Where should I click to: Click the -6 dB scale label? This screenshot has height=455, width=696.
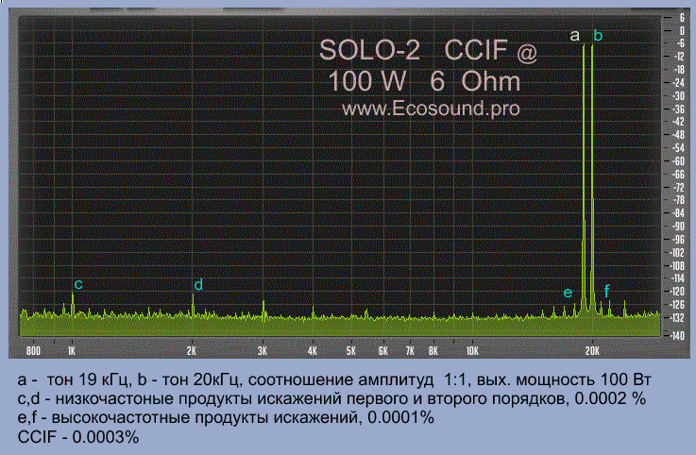(x=680, y=43)
